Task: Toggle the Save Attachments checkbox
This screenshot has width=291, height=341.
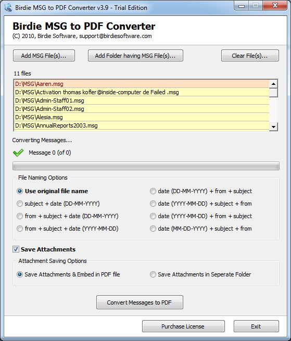Action: pos(16,249)
